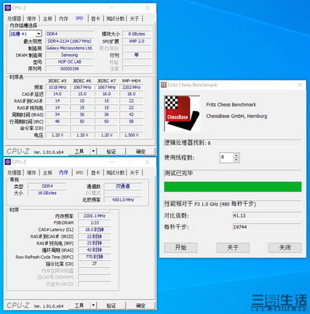This screenshot has height=314, width=310.
Task: Click the ChessBase logo image
Action: [182, 114]
